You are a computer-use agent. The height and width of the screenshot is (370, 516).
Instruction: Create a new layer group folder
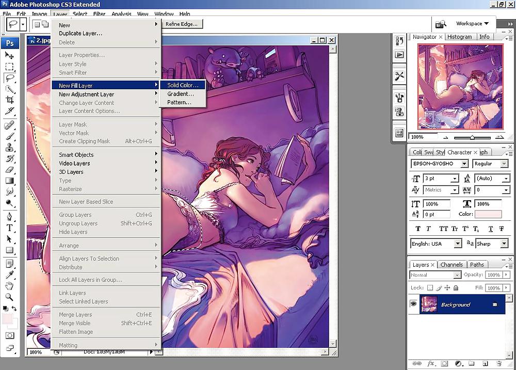click(472, 363)
